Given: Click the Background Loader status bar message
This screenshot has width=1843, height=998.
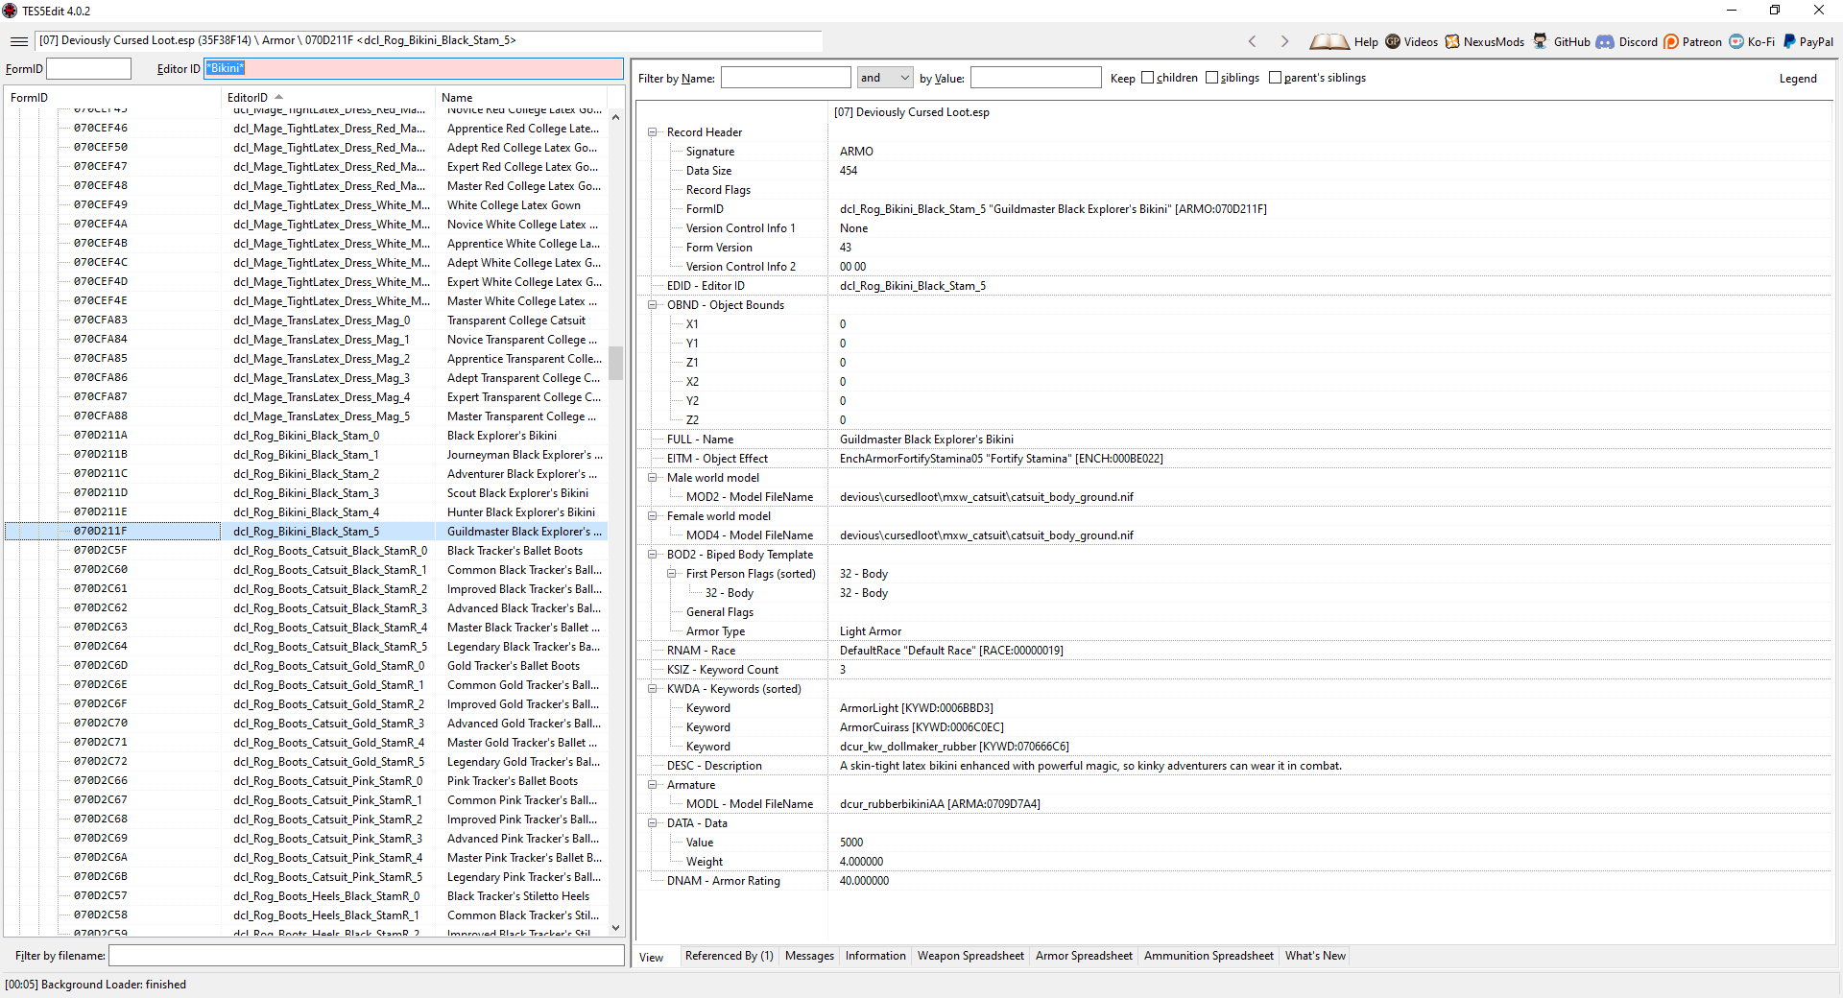Looking at the screenshot, I should click(96, 985).
